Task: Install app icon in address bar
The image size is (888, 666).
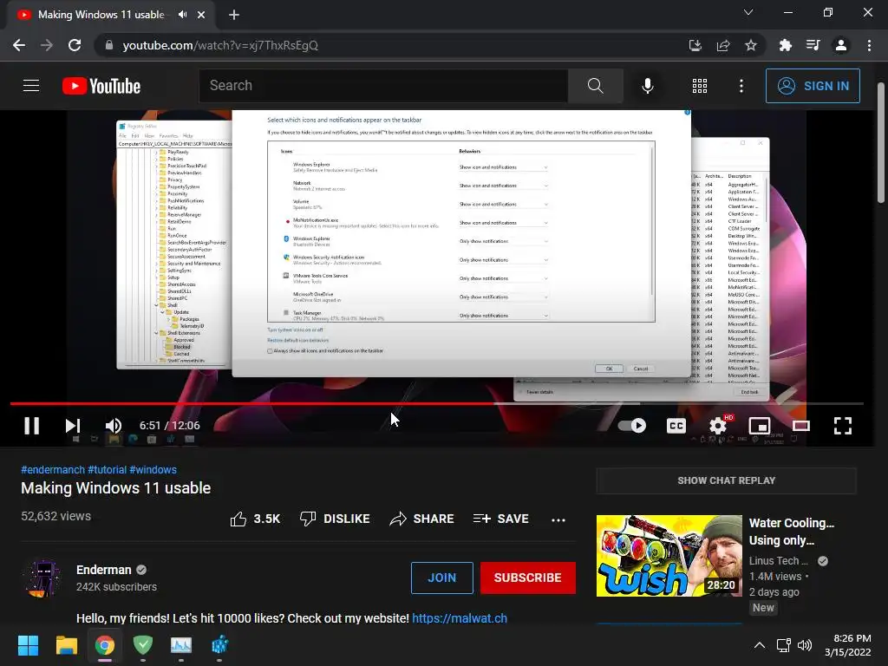Action: 695,45
